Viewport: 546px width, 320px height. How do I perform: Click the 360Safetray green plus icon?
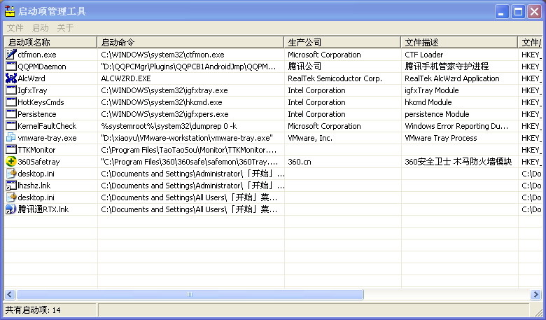(11, 161)
